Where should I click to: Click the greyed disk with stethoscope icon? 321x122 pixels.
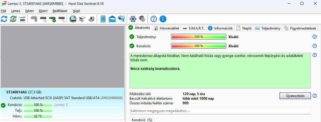click(34, 19)
